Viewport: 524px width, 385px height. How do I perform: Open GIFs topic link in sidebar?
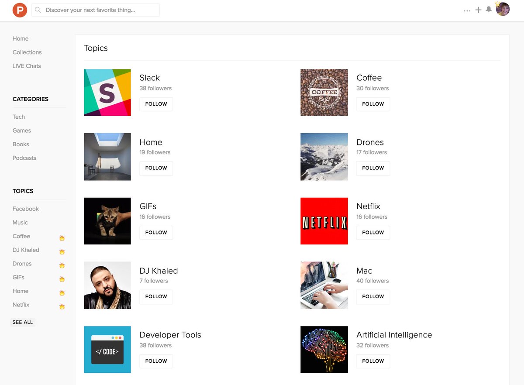point(18,277)
